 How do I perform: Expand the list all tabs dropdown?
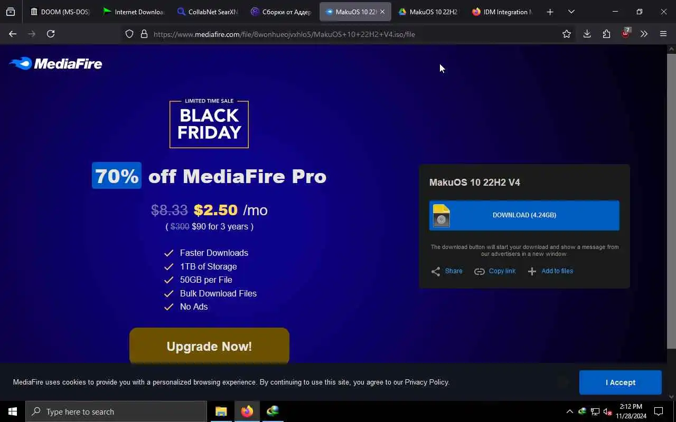[571, 12]
